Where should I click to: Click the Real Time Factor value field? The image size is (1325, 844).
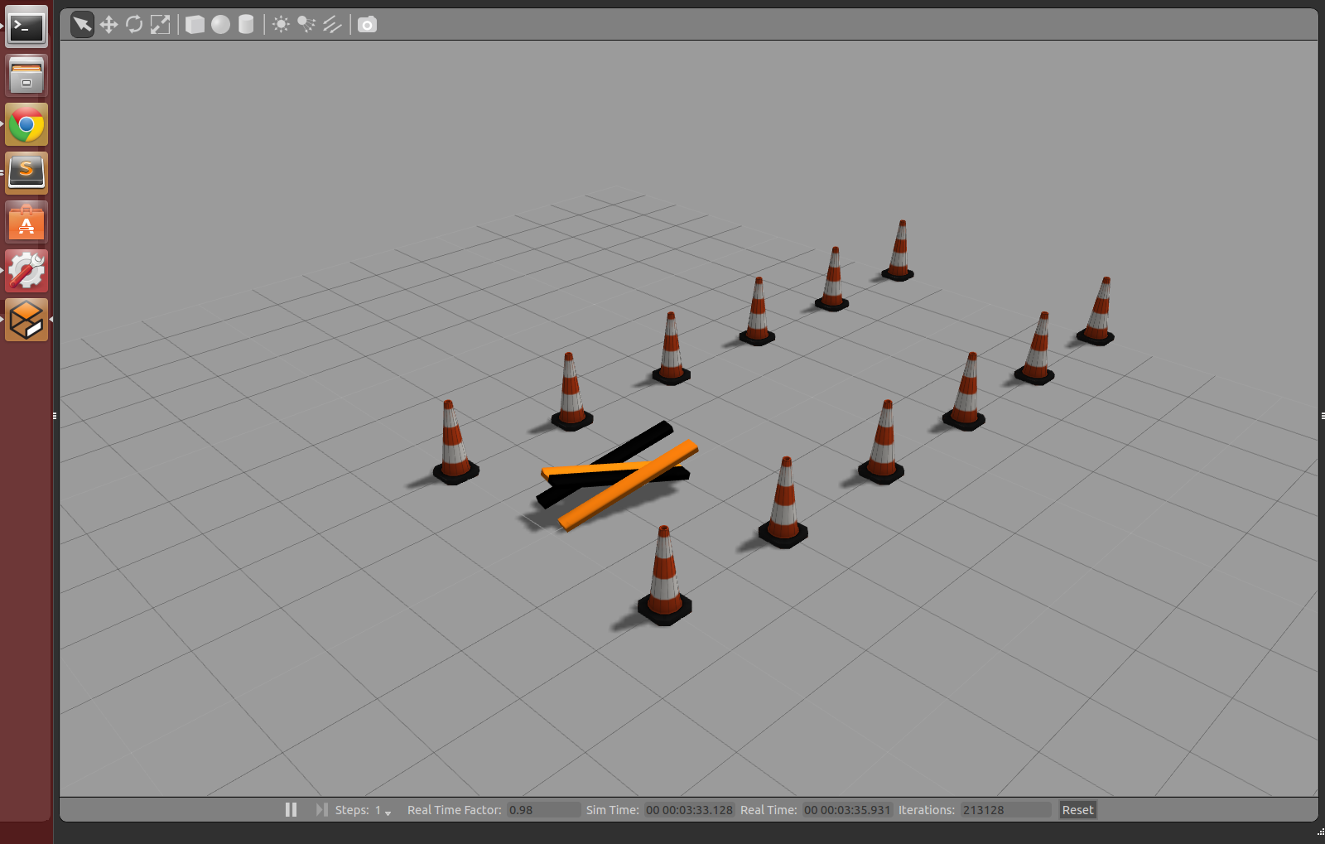(x=543, y=810)
